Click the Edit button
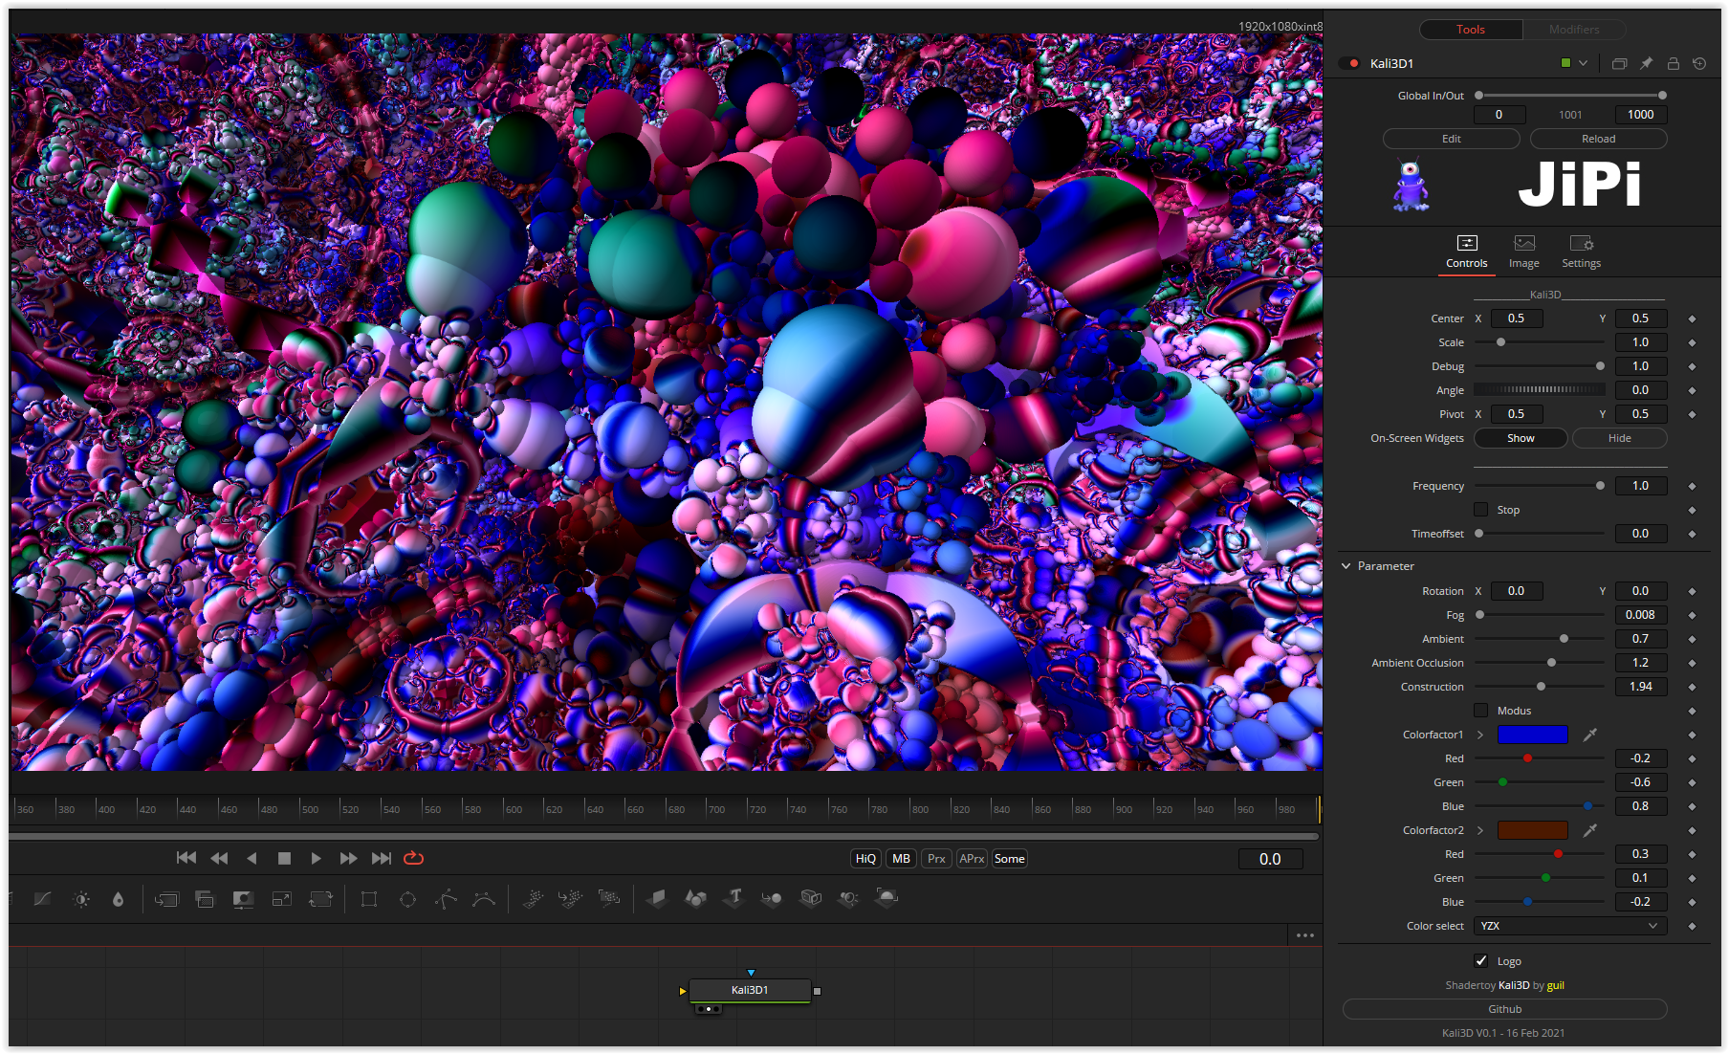Screen dimensions: 1729x1054 pyautogui.click(x=1451, y=139)
